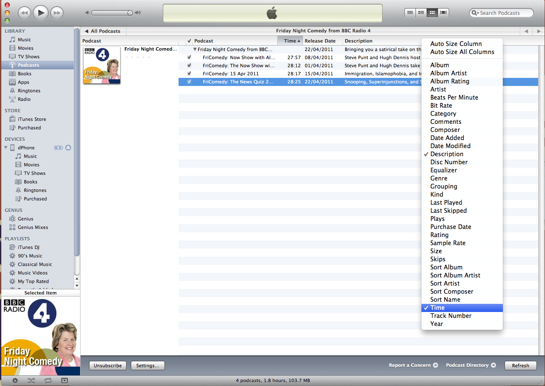Switch to List view icon

pos(410,13)
